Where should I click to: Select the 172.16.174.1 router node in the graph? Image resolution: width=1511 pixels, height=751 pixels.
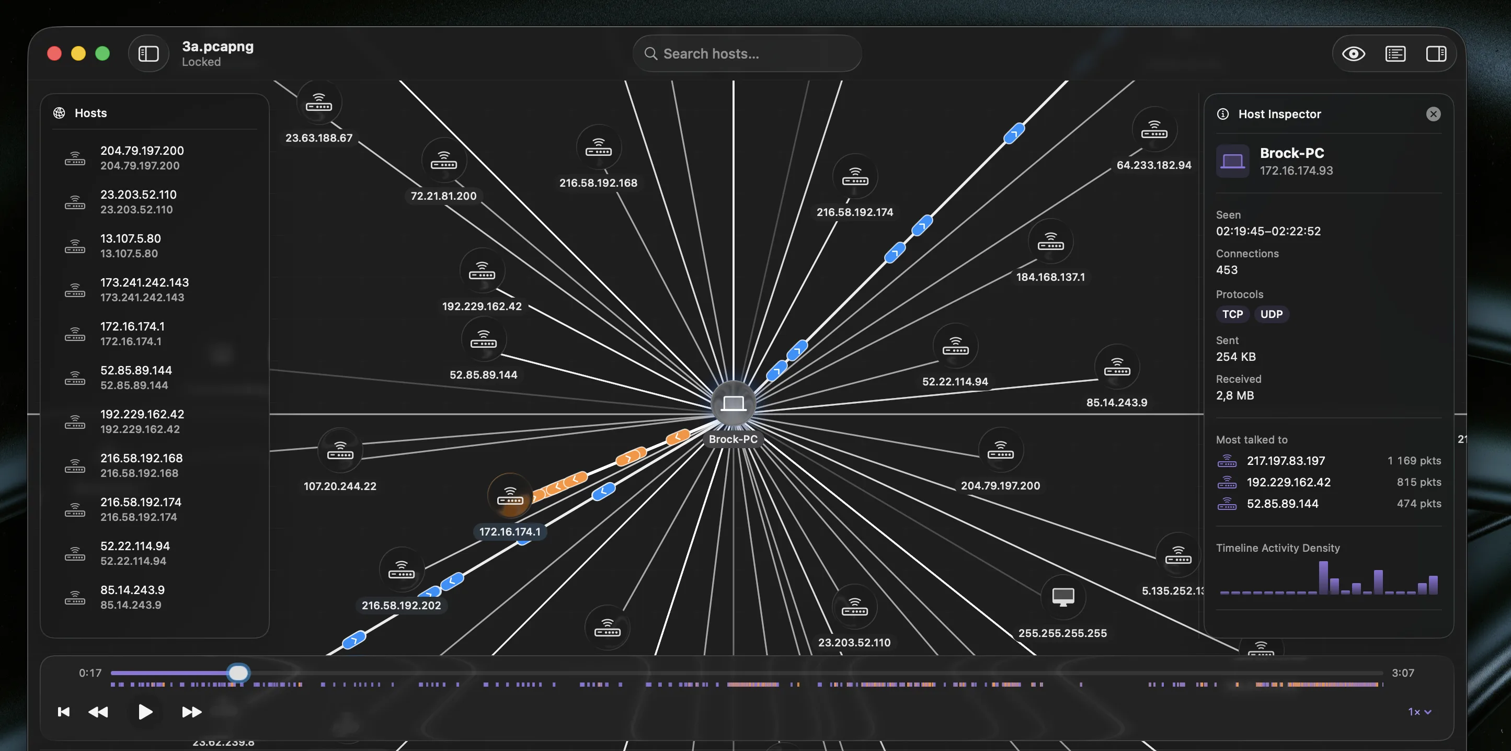click(510, 496)
